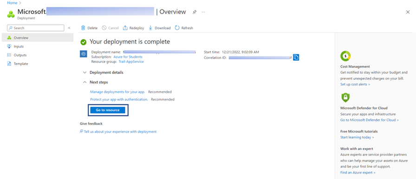416x179 pixels.
Task: Click the Redeploy toolbar button
Action: tap(133, 28)
